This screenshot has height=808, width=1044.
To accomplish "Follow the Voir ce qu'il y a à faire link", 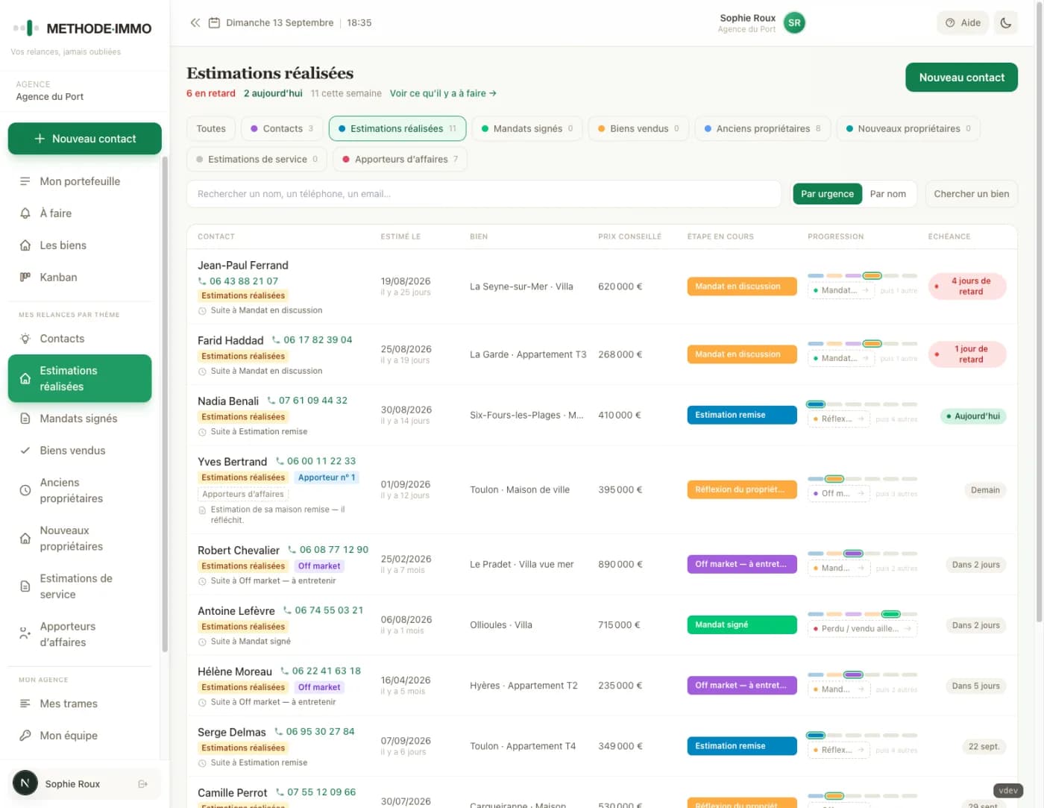I will pyautogui.click(x=443, y=93).
